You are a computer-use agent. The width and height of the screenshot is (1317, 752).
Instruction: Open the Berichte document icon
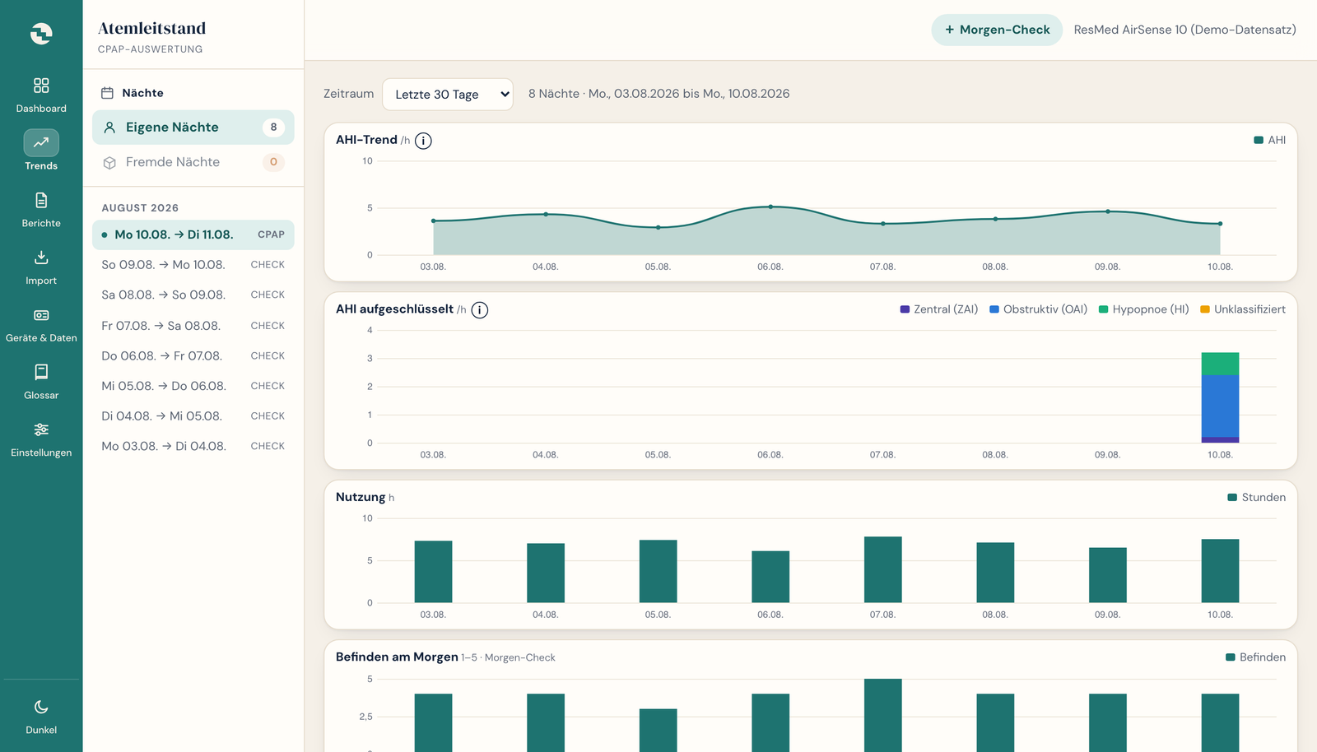41,200
